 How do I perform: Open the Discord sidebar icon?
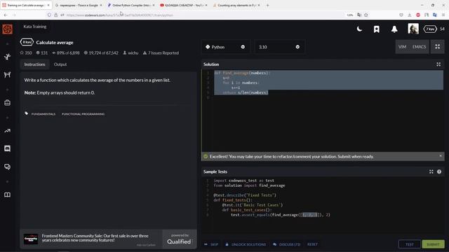[x=8, y=148]
